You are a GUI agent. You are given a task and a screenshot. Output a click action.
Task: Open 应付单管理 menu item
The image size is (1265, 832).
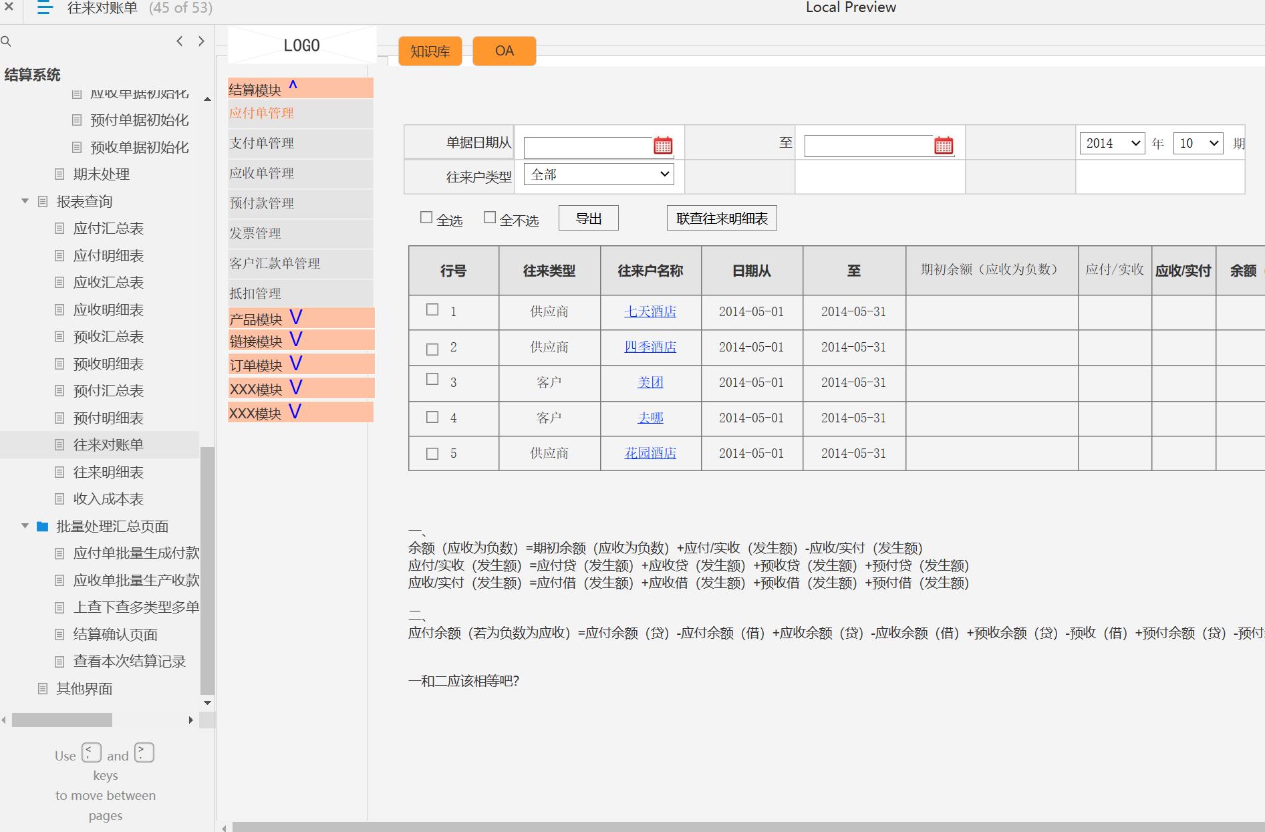(x=300, y=113)
